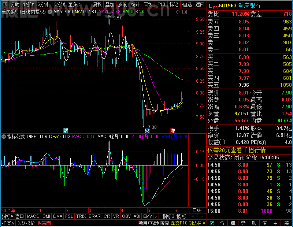Expand the 扩展 panel
This screenshot has height=227, width=293.
(x=8, y=223)
